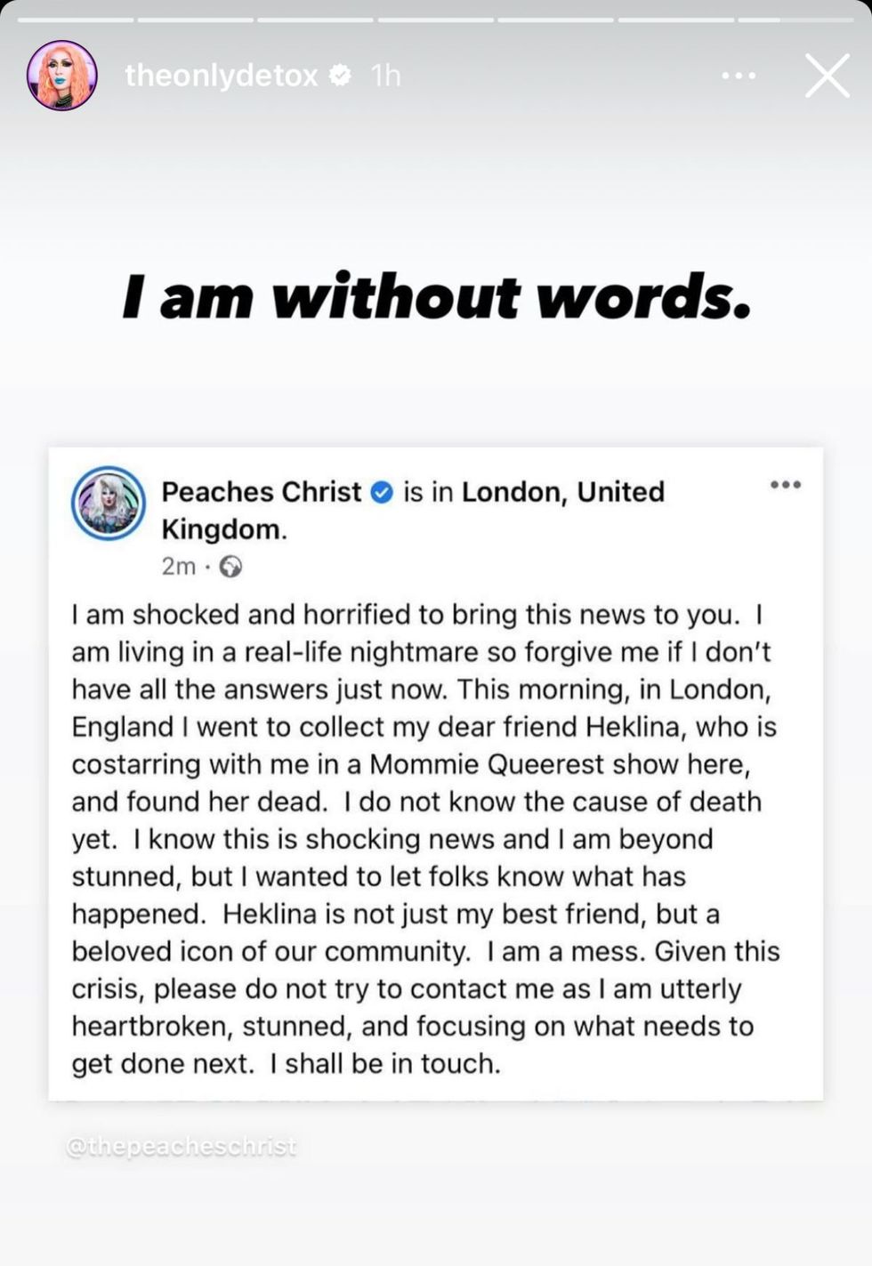872x1266 pixels.
Task: Click verified badge beside theonlydetox
Action: pos(340,76)
